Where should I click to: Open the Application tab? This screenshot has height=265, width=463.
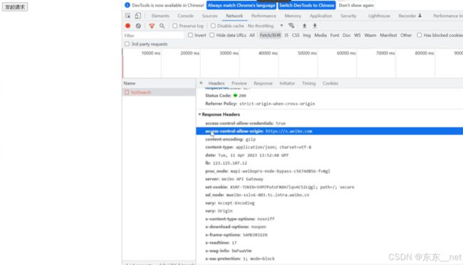321,16
